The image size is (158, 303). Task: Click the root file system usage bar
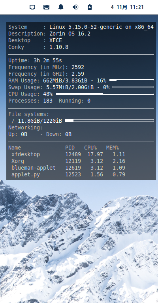109,121
